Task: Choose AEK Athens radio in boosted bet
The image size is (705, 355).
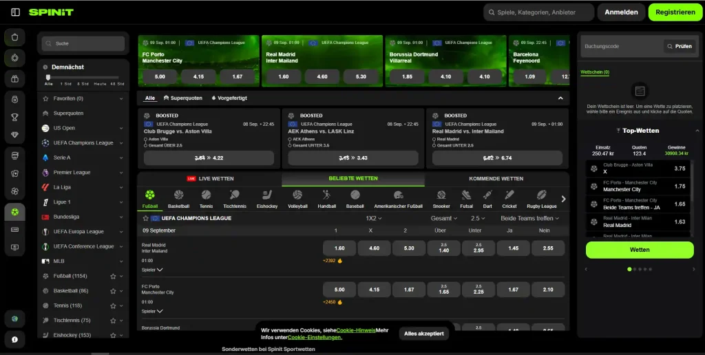Action: coord(290,139)
